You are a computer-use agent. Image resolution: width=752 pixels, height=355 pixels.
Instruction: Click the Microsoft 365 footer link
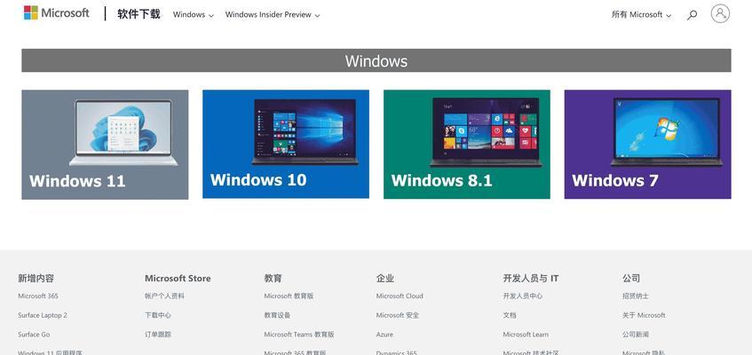tap(38, 296)
